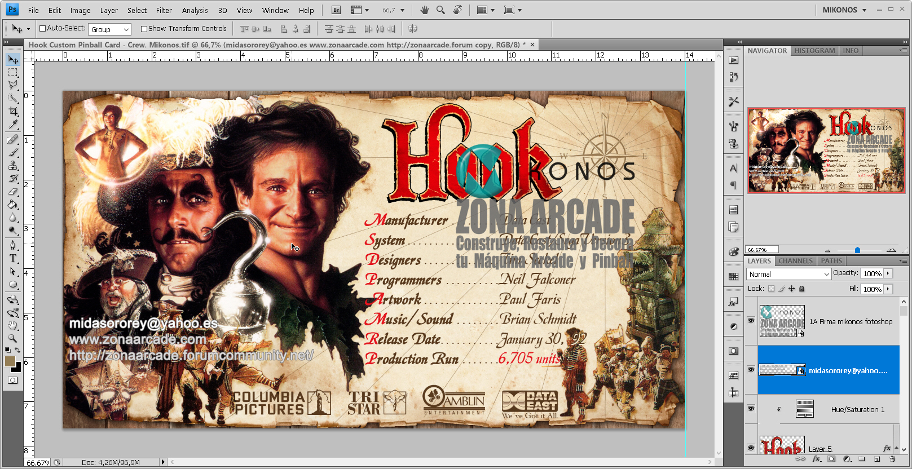Create new adjustment layer from the footer
This screenshot has height=469, width=912.
847,459
